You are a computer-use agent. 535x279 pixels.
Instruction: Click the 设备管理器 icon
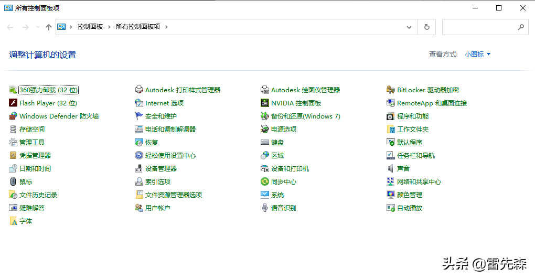(x=139, y=168)
